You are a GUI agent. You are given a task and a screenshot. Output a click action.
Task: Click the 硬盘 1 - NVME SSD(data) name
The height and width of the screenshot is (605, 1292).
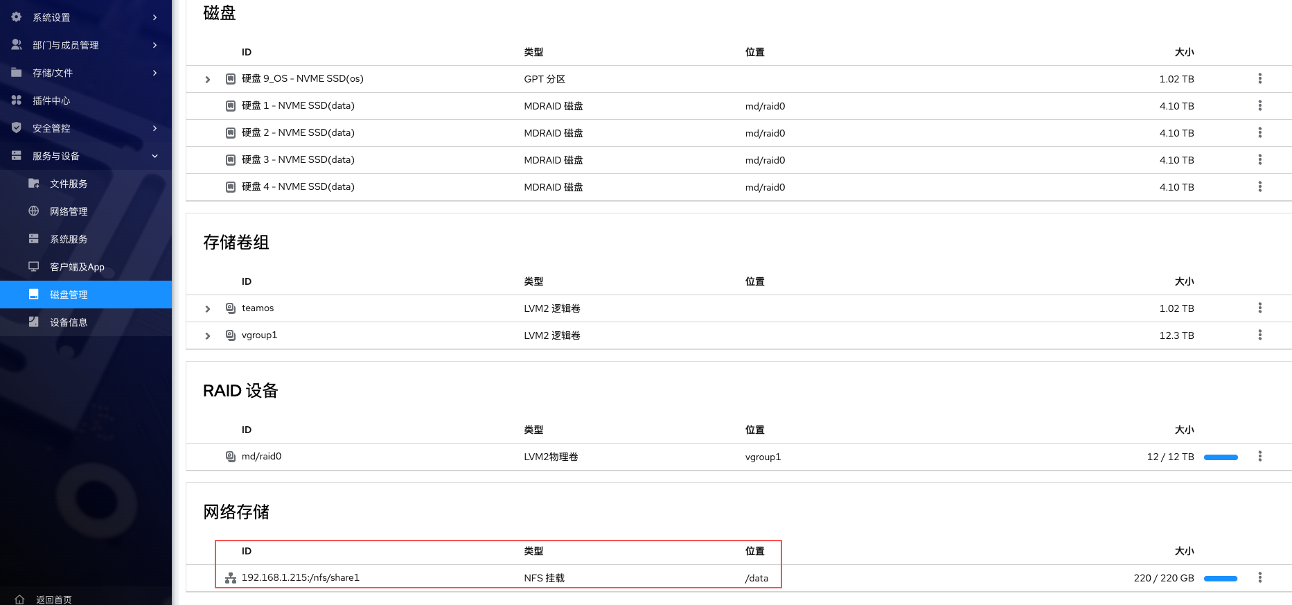coord(298,105)
